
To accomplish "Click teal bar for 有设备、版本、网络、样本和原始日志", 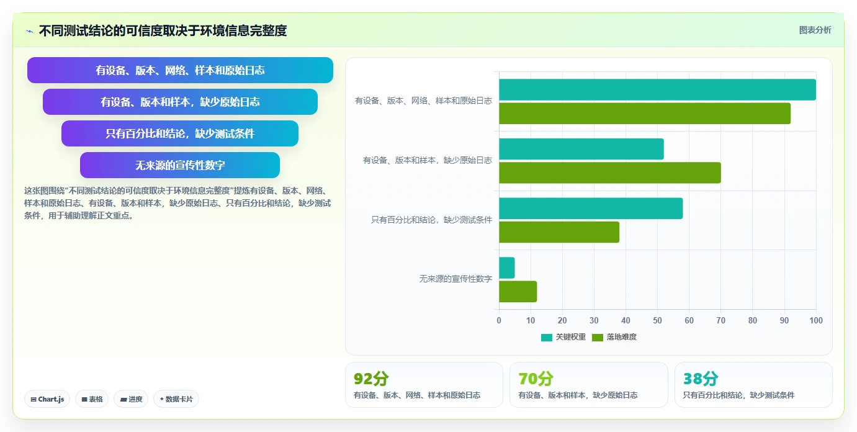I will tap(657, 89).
